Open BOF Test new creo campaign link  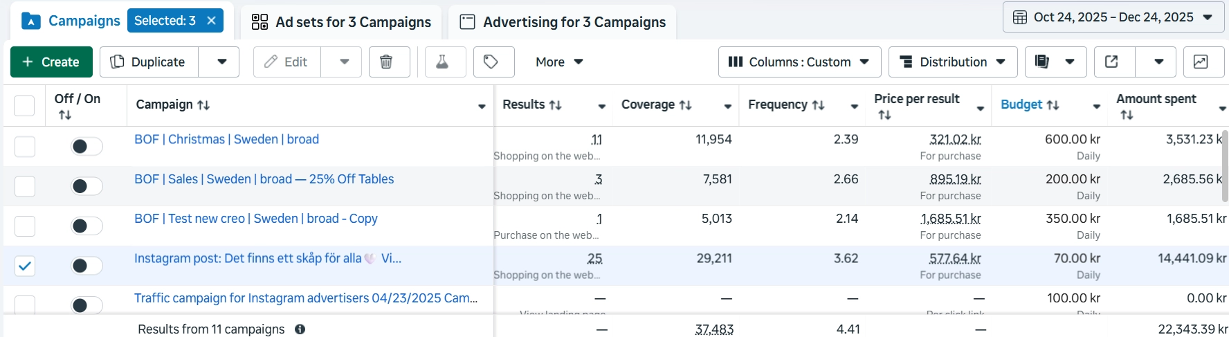(x=255, y=219)
